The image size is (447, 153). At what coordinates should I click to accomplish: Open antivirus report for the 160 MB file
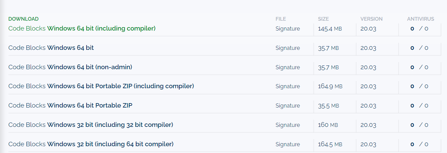pos(419,125)
